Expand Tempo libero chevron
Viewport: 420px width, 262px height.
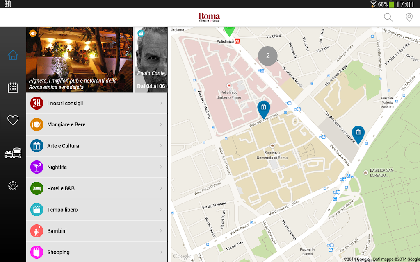pos(161,210)
